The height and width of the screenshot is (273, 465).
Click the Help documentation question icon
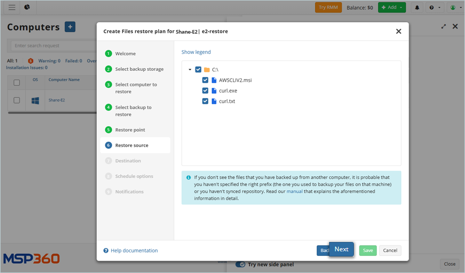click(106, 251)
